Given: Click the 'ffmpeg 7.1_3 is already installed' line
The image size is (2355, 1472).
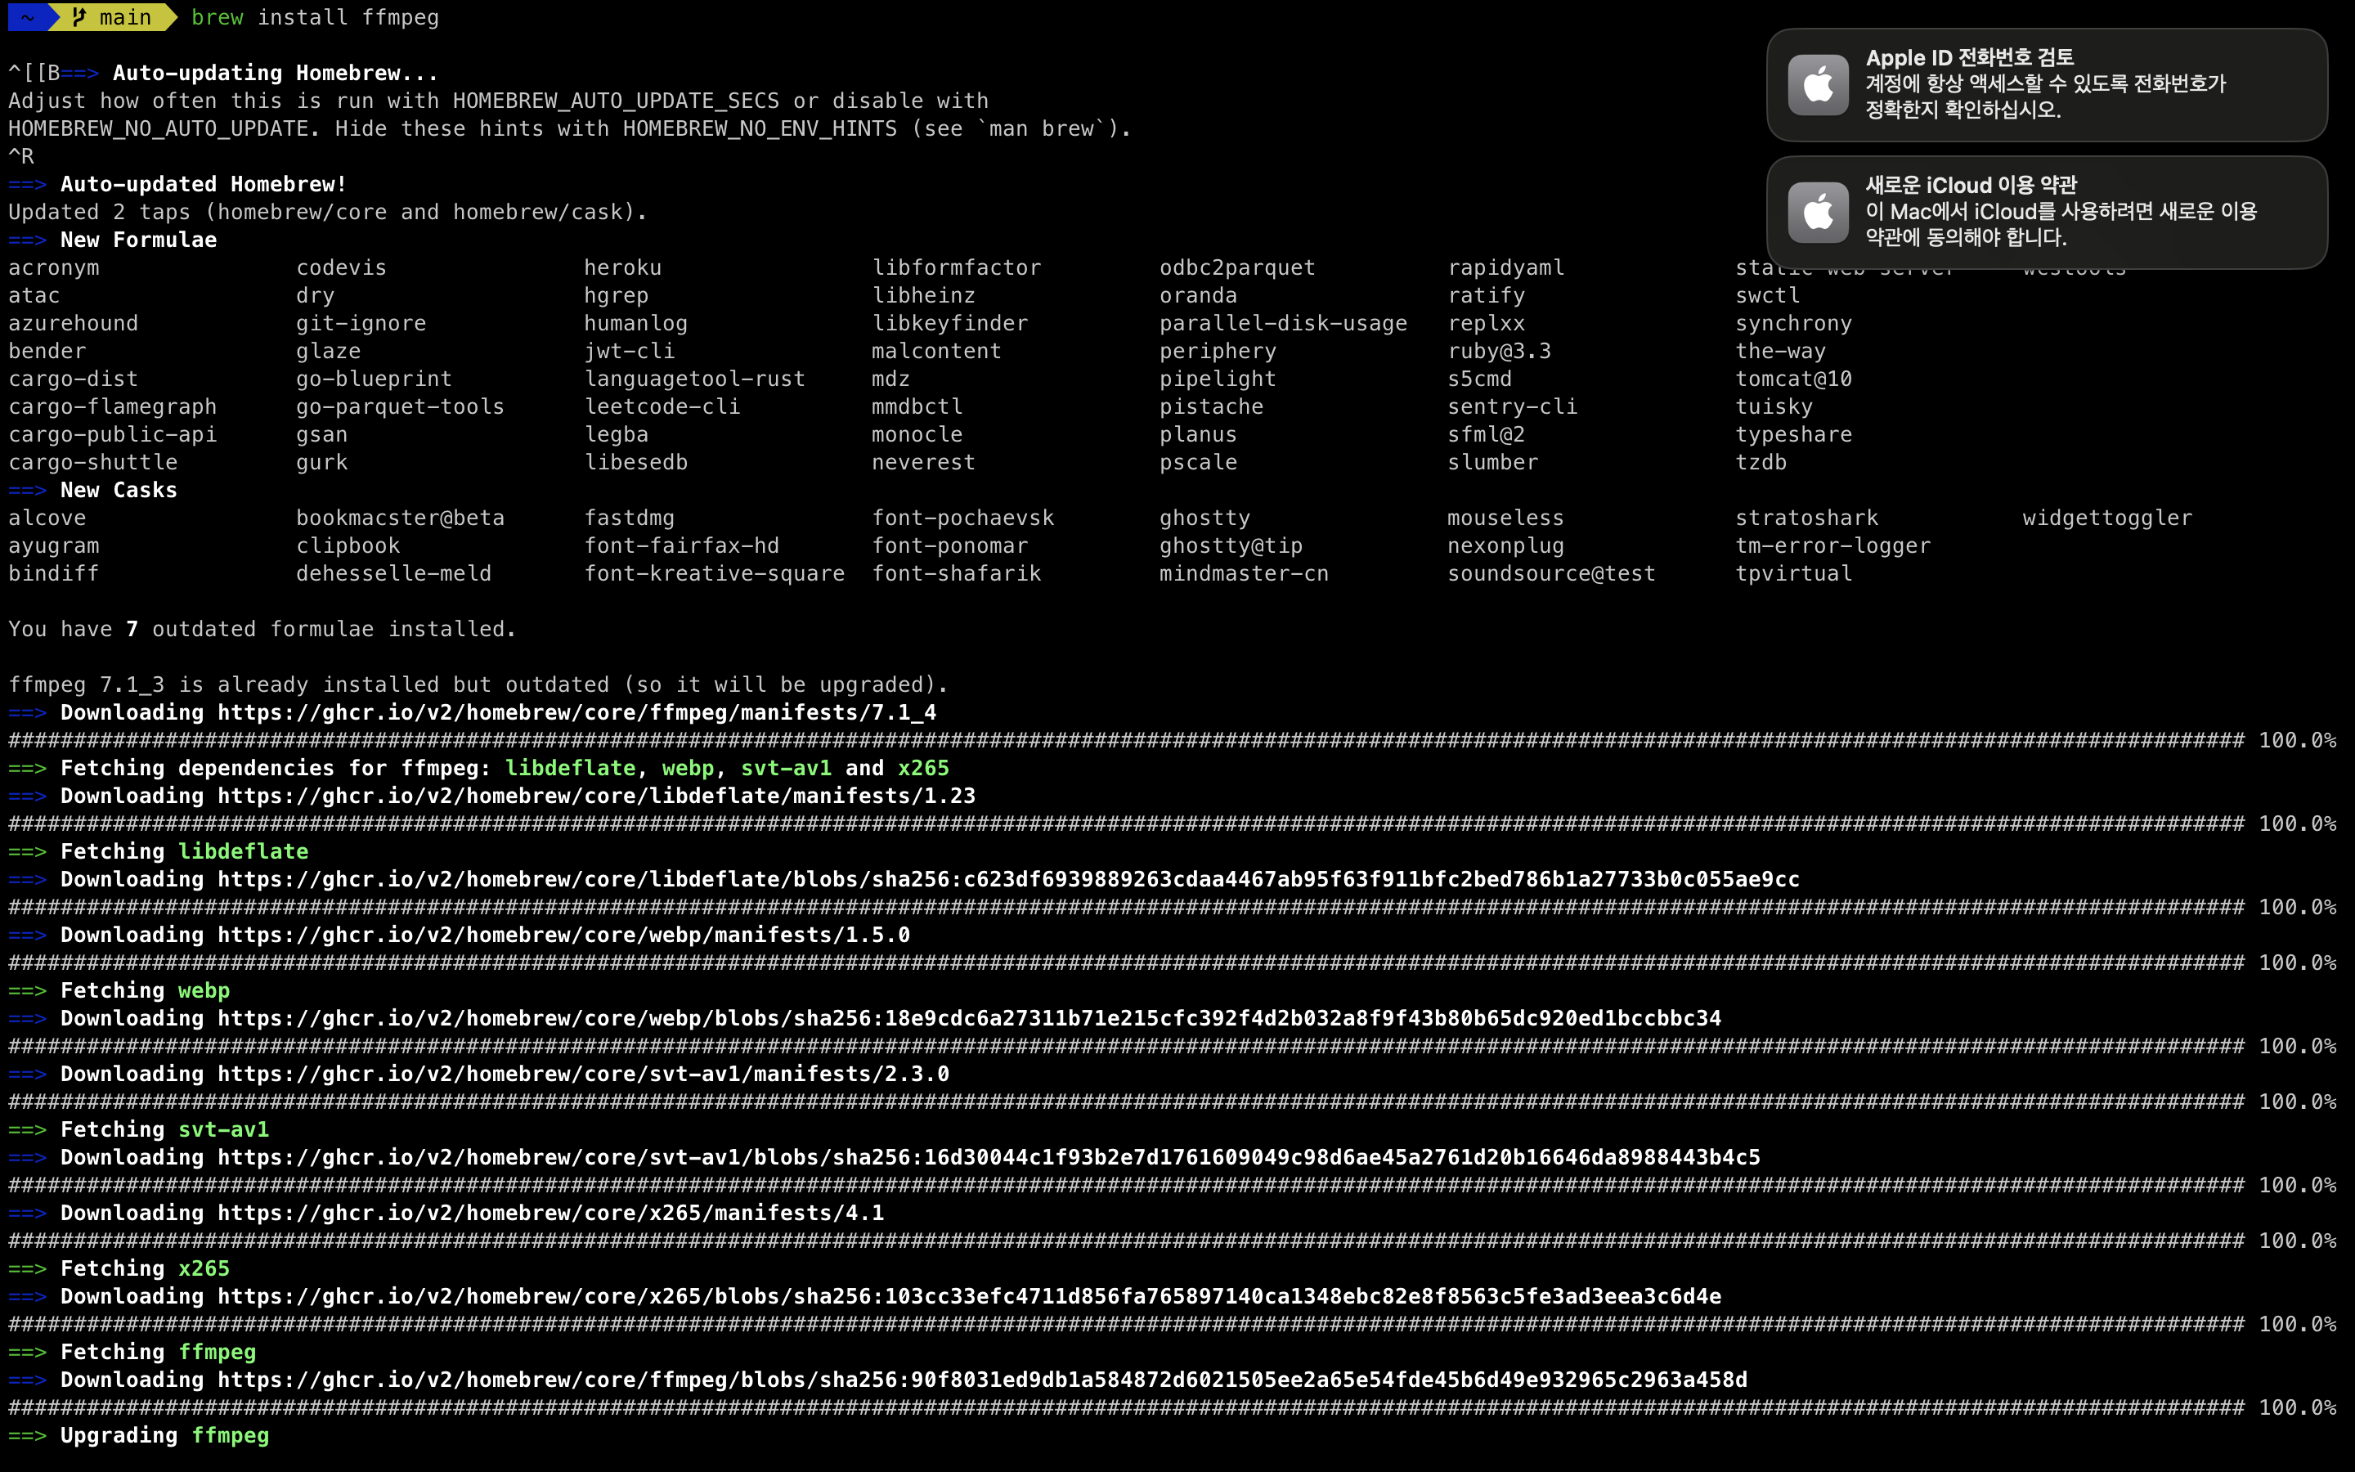Looking at the screenshot, I should [478, 684].
